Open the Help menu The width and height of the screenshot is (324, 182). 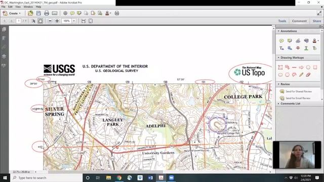(38, 7)
